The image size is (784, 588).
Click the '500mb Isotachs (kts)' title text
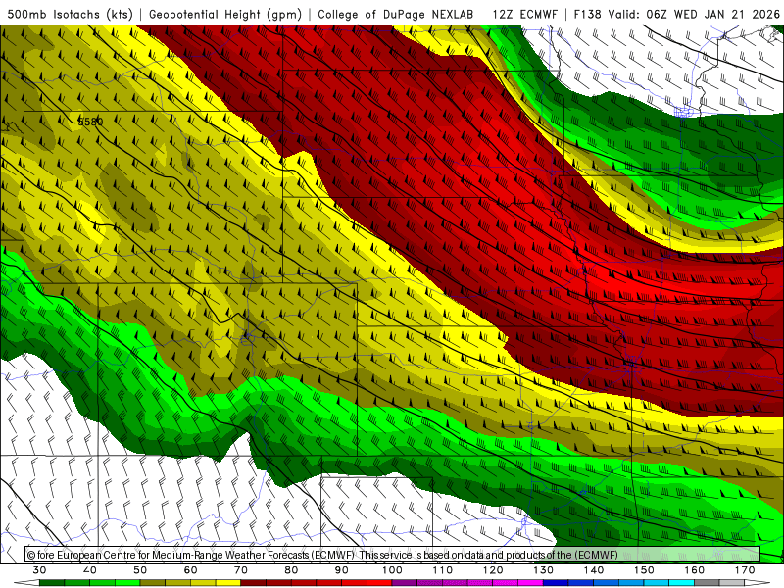pyautogui.click(x=70, y=15)
